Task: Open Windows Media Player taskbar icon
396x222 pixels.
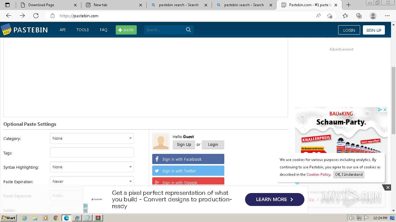Action: (x=45, y=218)
